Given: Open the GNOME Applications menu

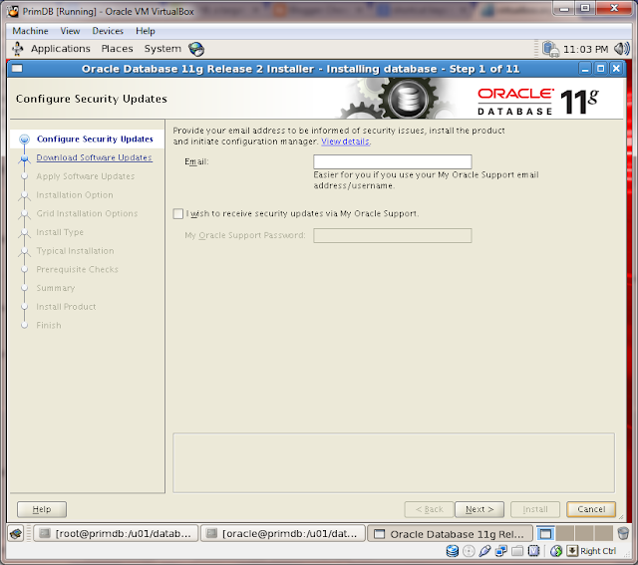Looking at the screenshot, I should [x=61, y=49].
